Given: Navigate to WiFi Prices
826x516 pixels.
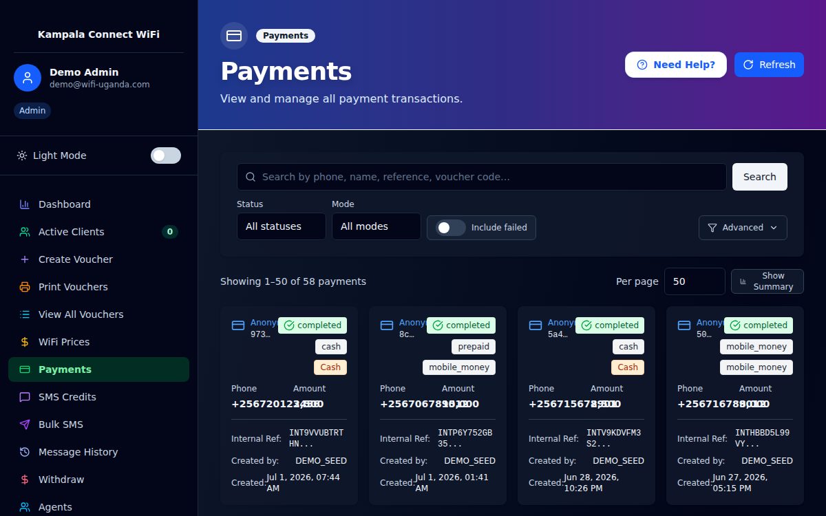Looking at the screenshot, I should (98, 342).
